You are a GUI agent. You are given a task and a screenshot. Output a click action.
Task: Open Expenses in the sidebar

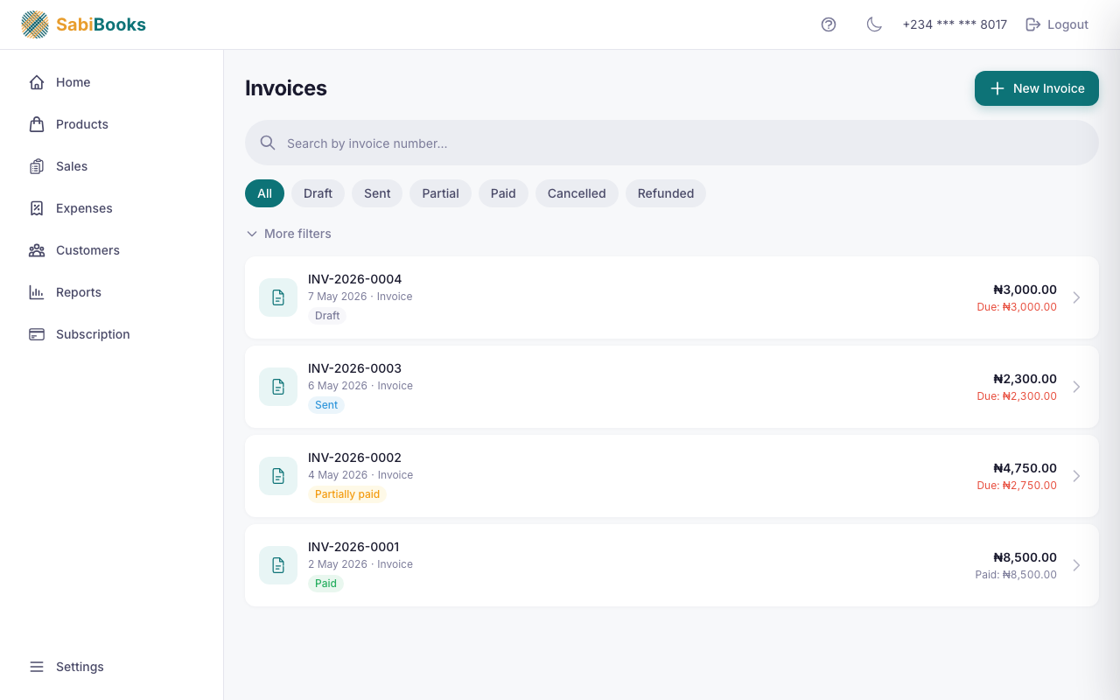click(112, 208)
